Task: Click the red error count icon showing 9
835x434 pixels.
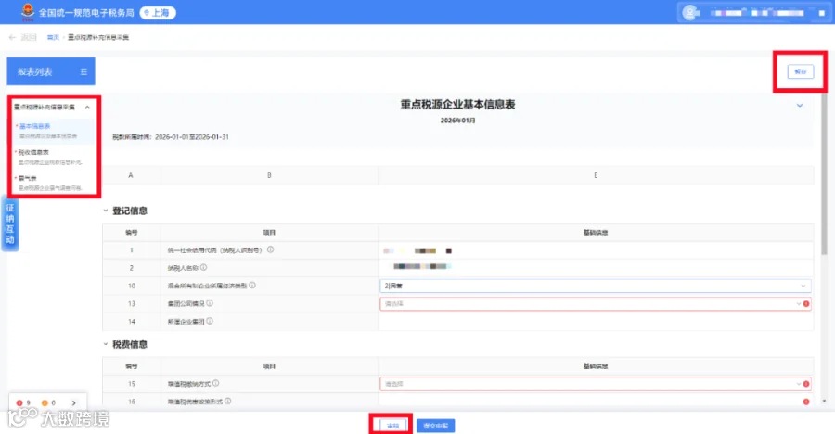Action: [19, 402]
